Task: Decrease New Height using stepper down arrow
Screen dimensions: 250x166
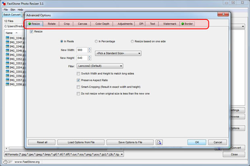Action: click(90, 59)
